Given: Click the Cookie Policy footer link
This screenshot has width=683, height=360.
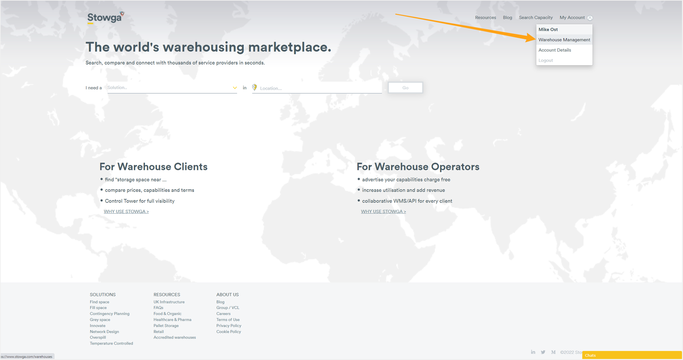Looking at the screenshot, I should (228, 332).
